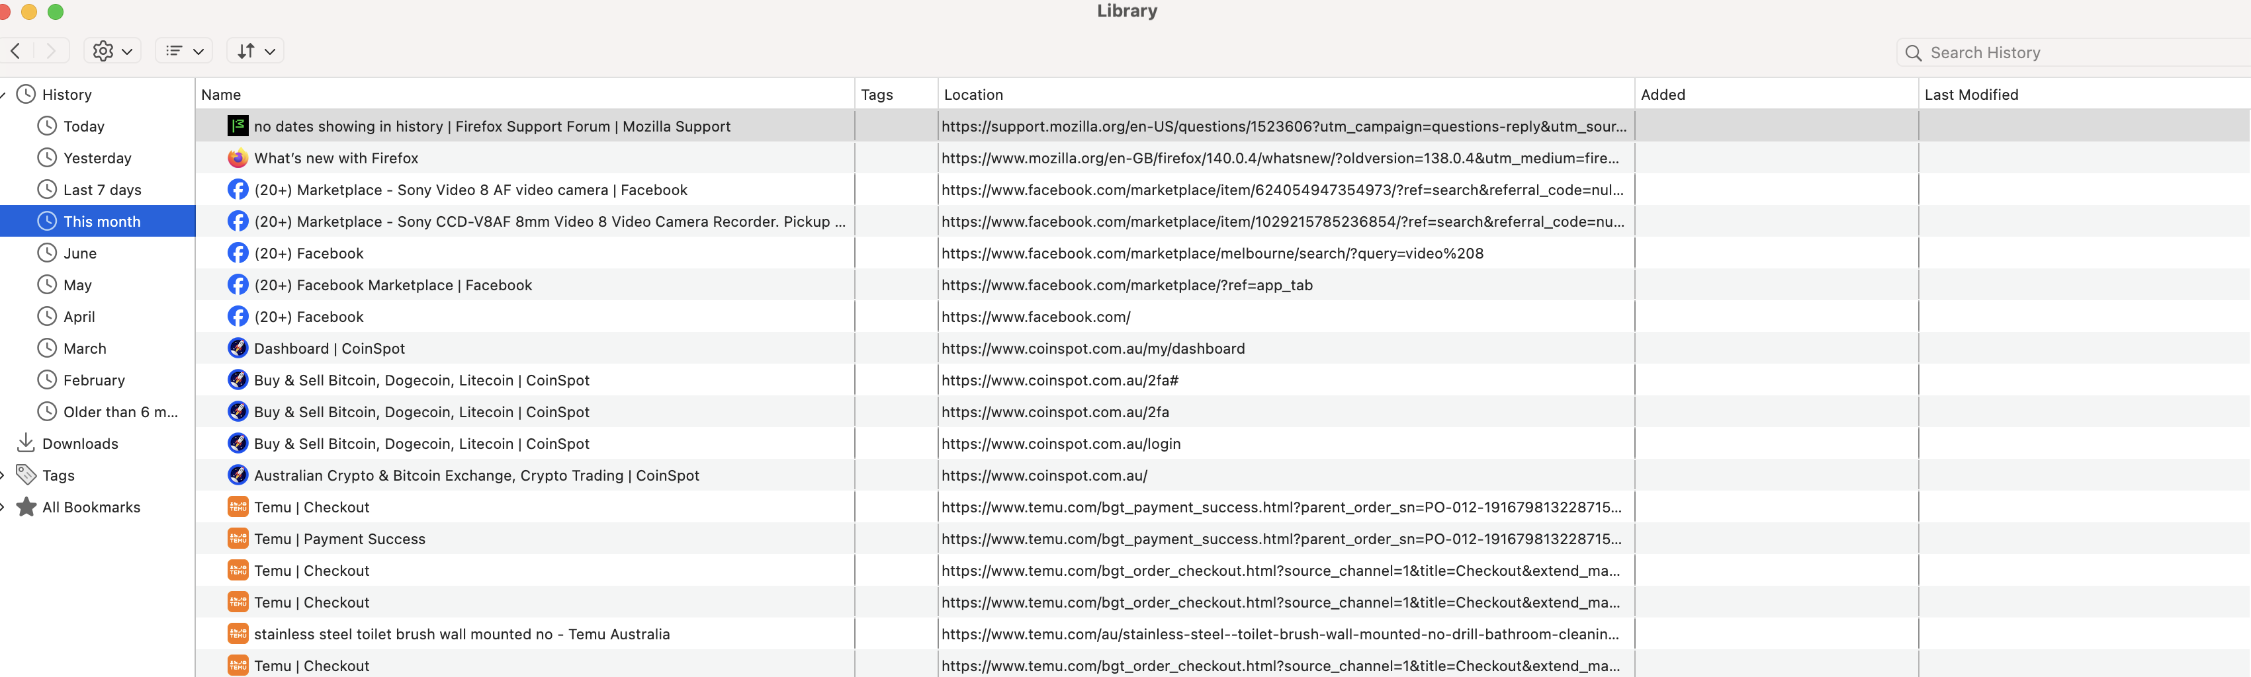Select 'Australian Crypto & Bitcoin Exchange' entry
2251x677 pixels.
coord(476,475)
